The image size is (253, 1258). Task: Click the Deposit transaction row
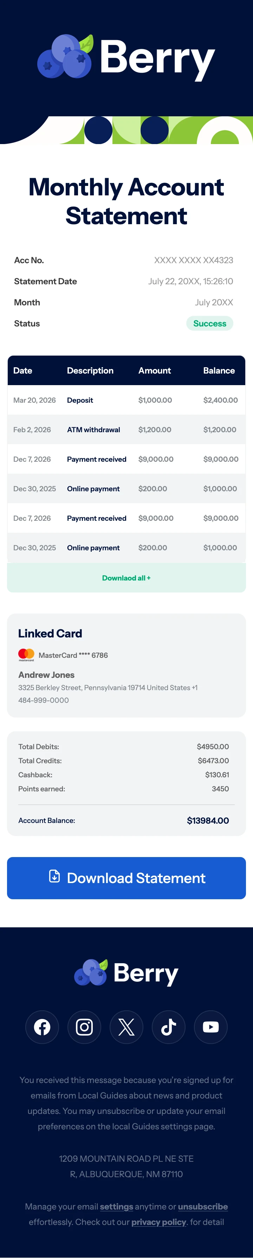coord(126,400)
